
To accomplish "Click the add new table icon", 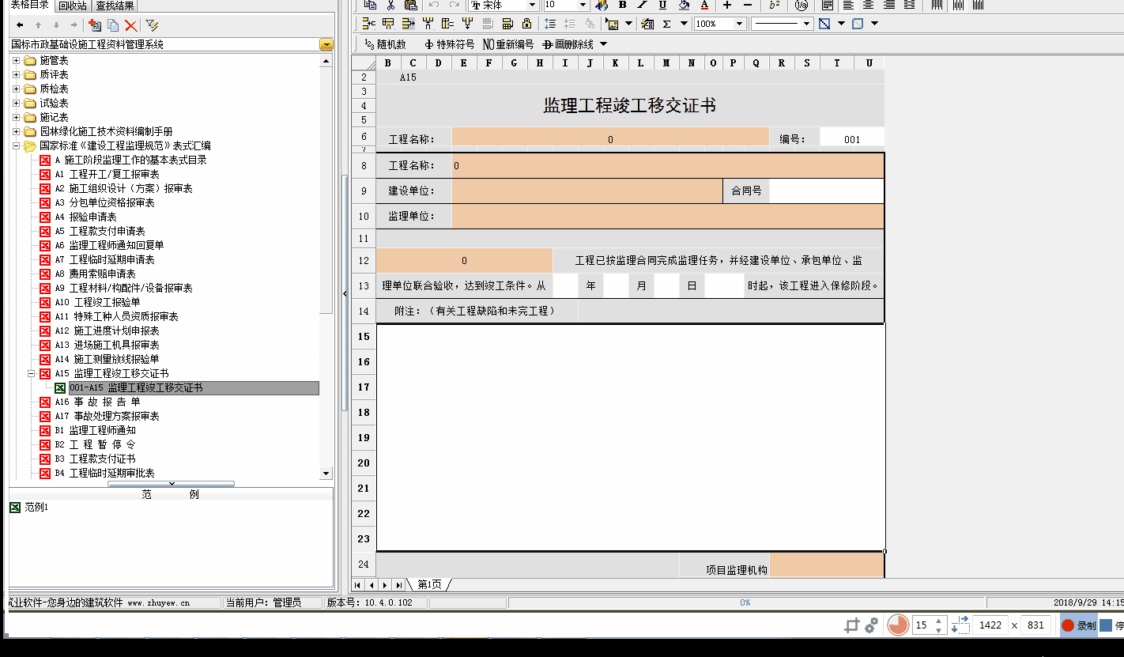I will tap(95, 25).
